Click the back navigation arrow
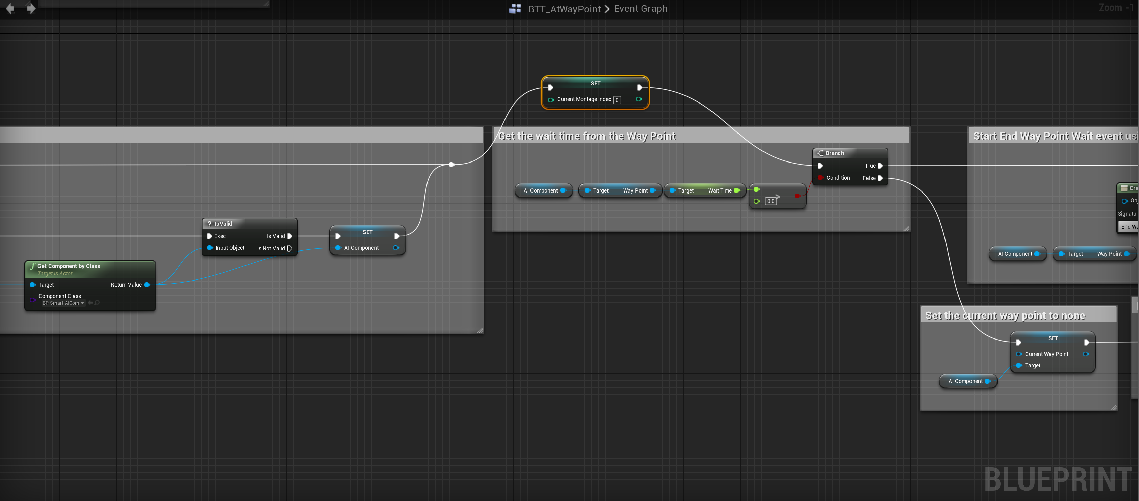The height and width of the screenshot is (501, 1139). (x=10, y=8)
